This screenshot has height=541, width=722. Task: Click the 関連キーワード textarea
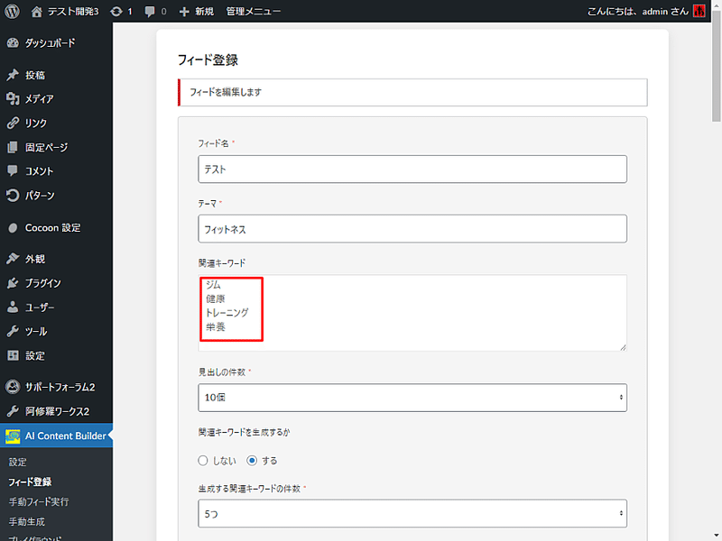coord(412,313)
